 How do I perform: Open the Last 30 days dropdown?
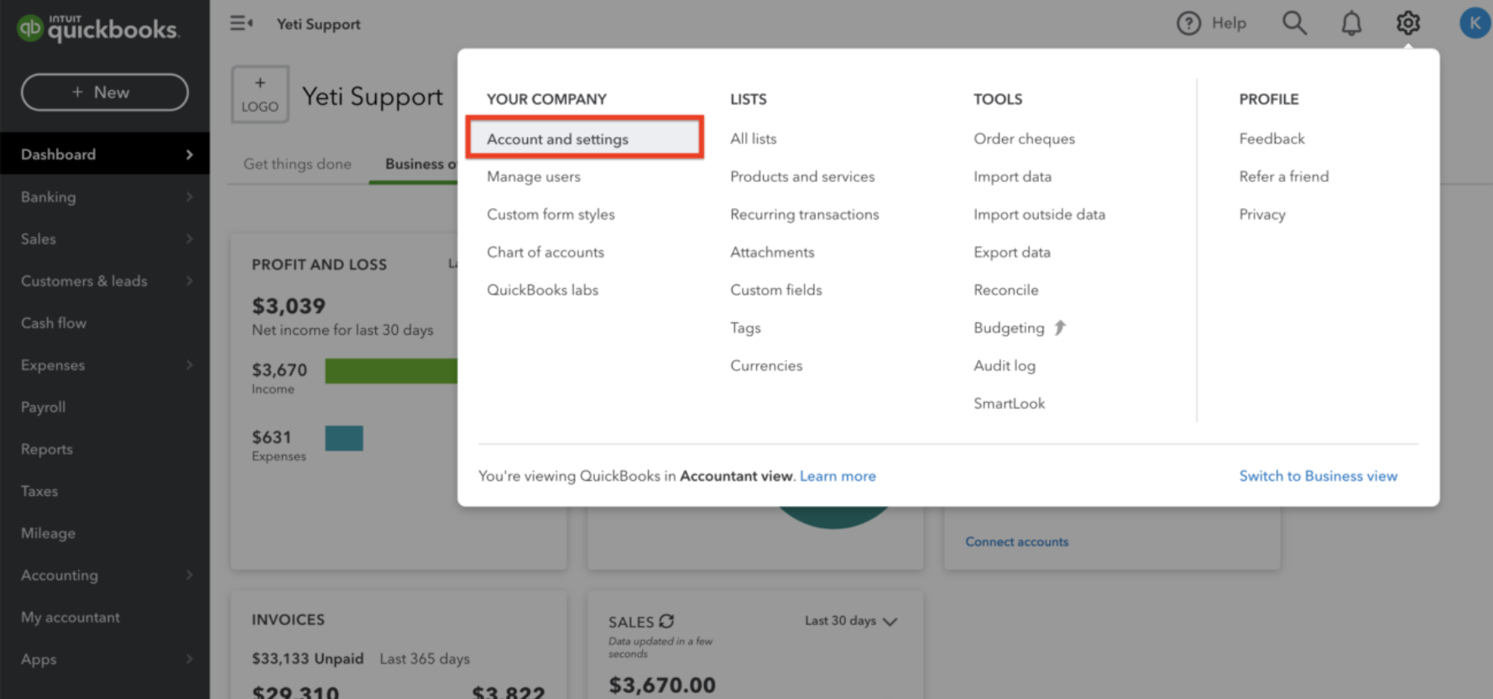tap(851, 621)
